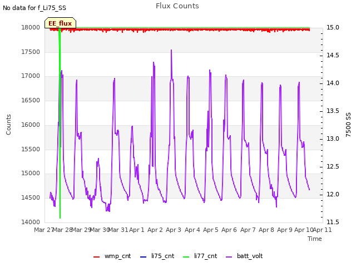Viewport: 356px width, 267px height.
Task: Click the Apr 5 x-axis tick label
Action: [x=211, y=230]
